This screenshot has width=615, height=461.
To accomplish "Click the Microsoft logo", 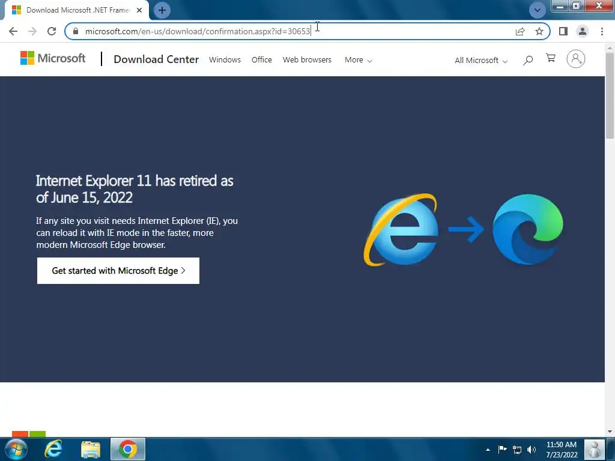I will click(53, 58).
